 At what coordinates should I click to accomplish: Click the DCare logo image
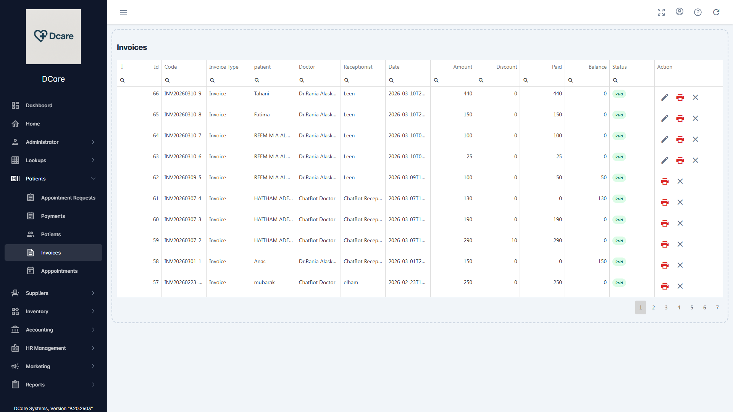(x=53, y=36)
